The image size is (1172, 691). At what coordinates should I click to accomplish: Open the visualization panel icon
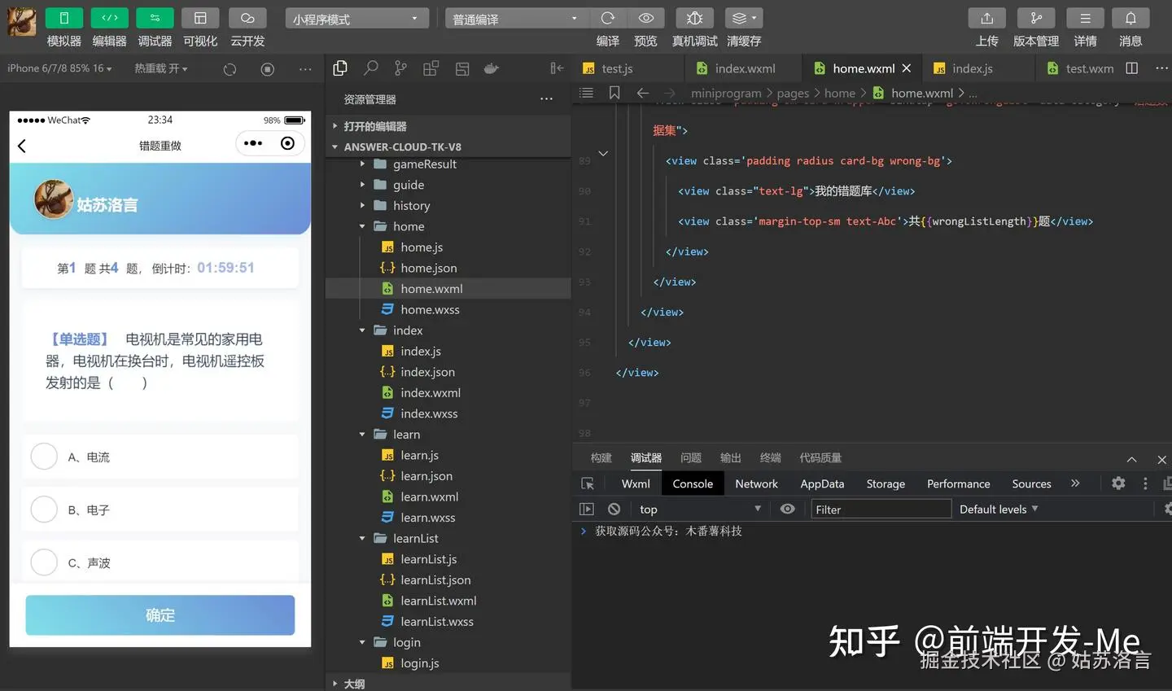pos(200,18)
